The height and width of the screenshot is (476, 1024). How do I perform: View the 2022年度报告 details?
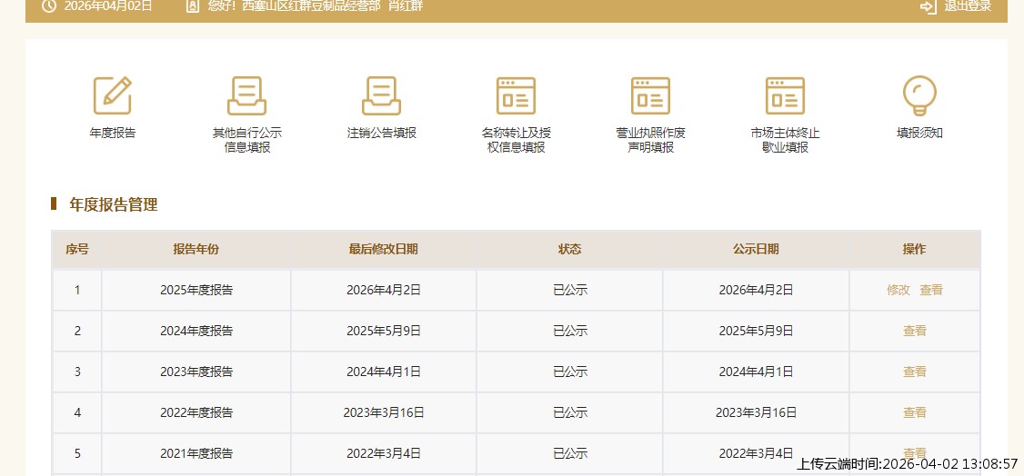tap(915, 412)
